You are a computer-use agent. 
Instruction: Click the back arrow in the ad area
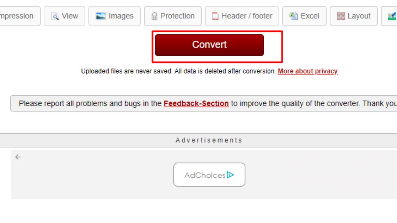pyautogui.click(x=18, y=157)
